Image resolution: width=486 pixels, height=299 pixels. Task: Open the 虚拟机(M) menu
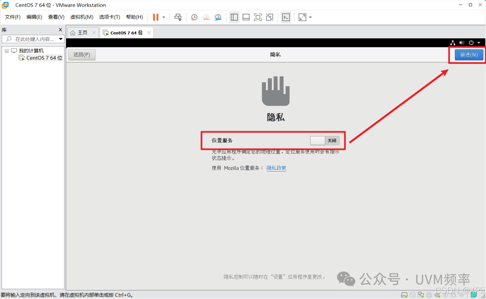click(81, 17)
